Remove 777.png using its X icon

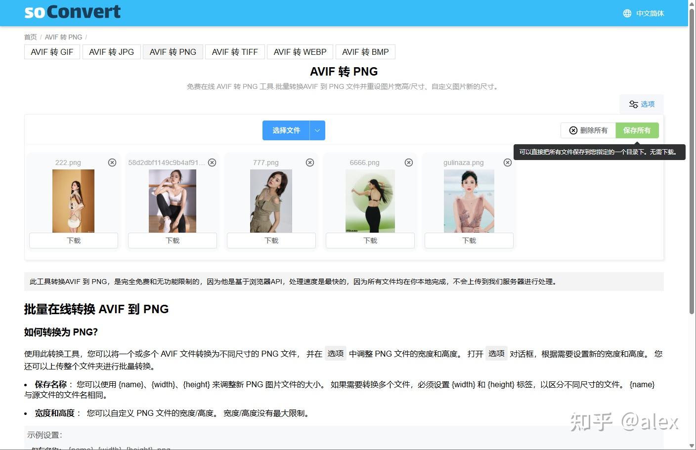pos(310,162)
